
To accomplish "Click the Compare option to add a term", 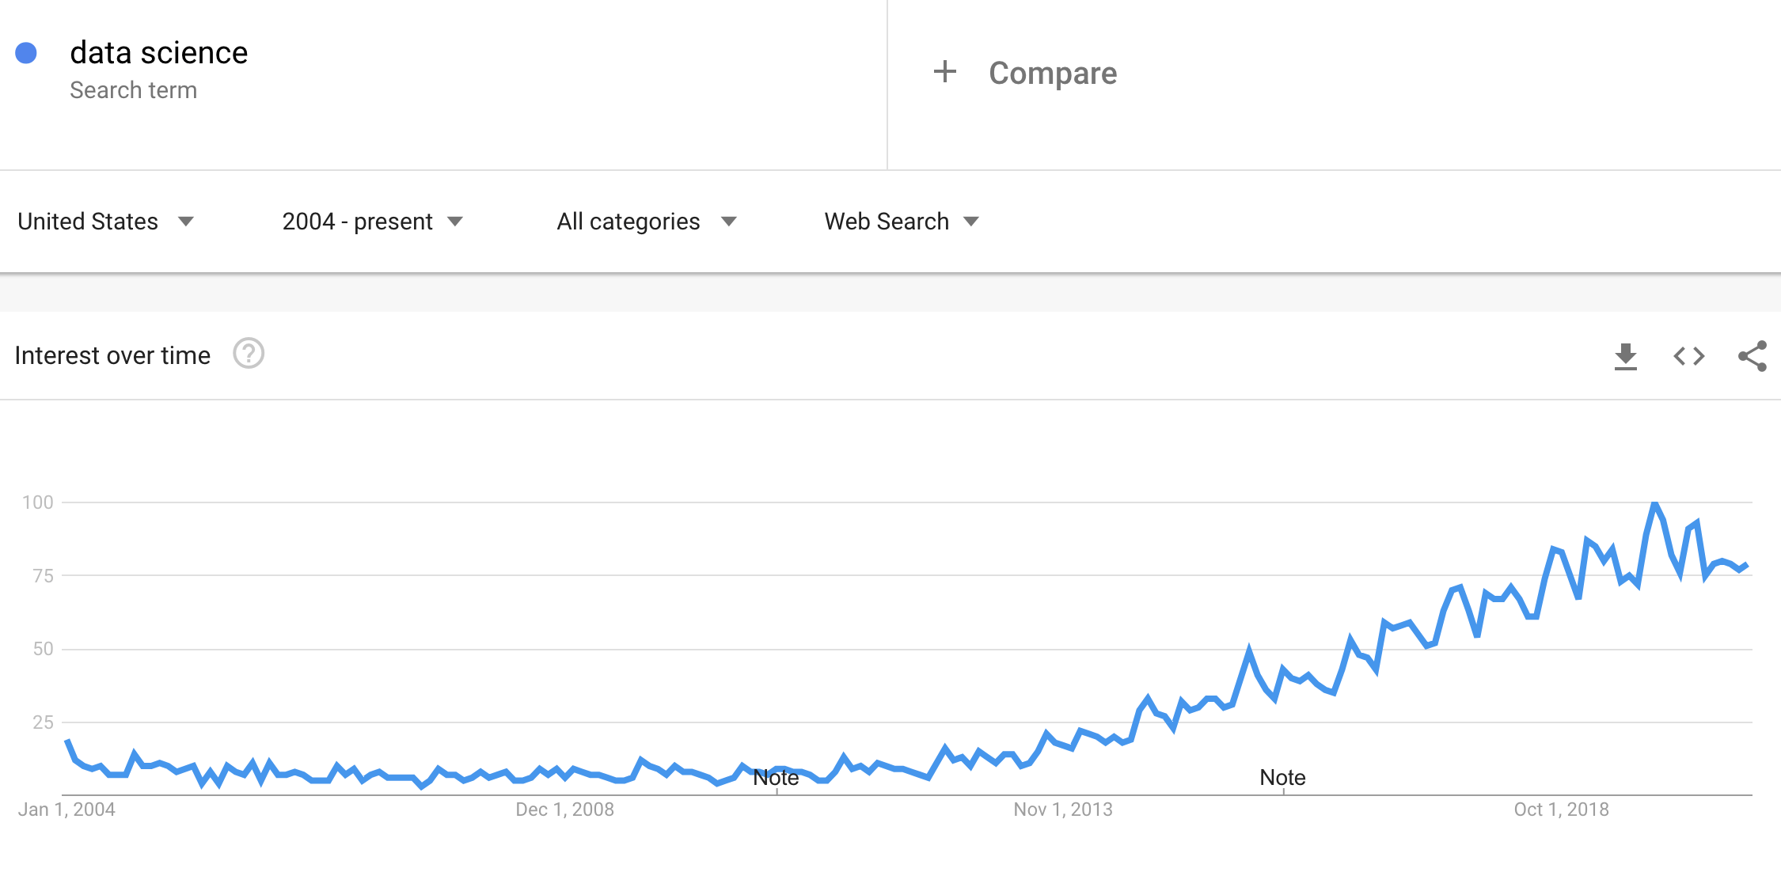I will click(x=1051, y=72).
